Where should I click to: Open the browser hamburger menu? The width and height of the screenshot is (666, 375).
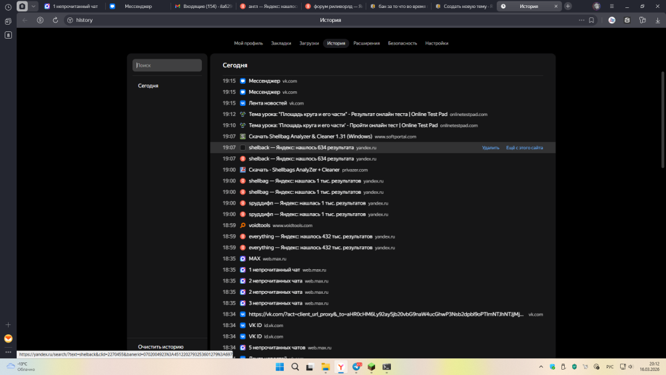611,7
